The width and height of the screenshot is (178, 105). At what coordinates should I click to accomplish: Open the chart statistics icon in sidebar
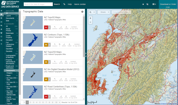click(x=1, y=22)
